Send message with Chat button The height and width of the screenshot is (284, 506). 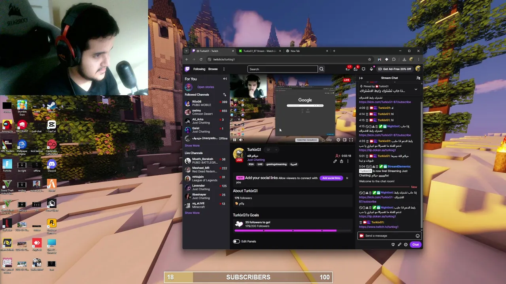click(x=415, y=245)
